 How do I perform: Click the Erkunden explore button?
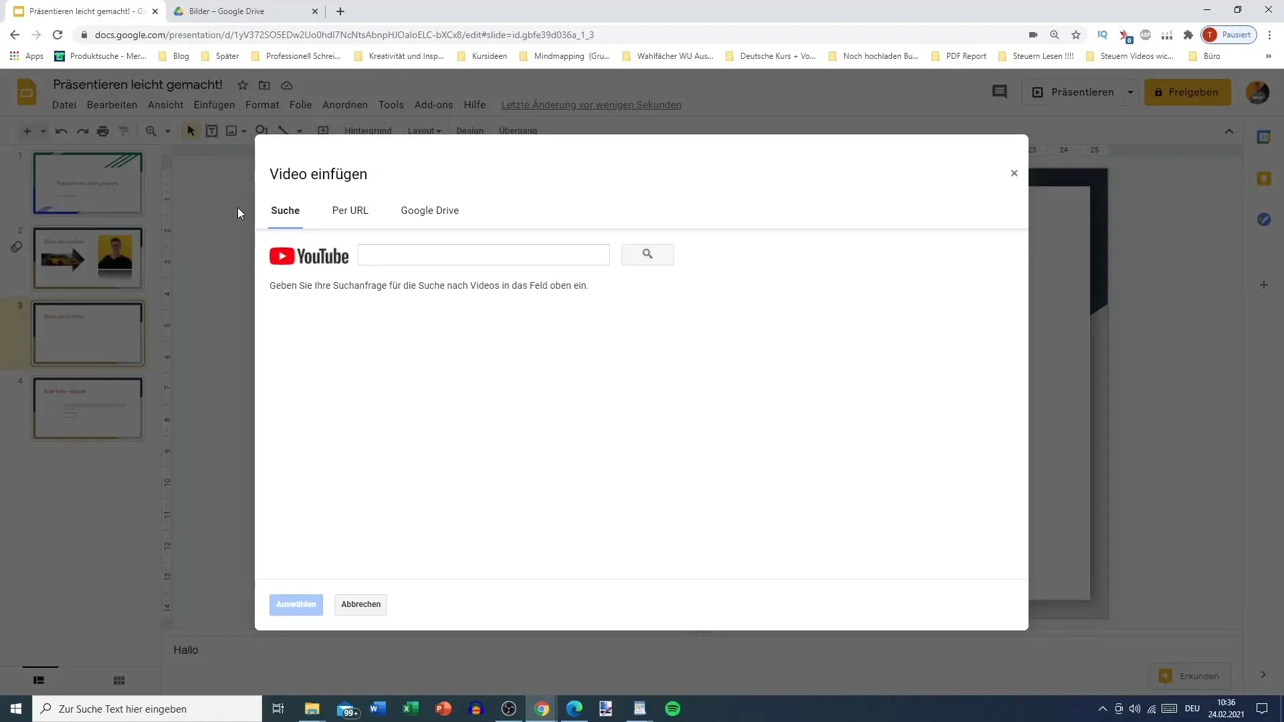[x=1189, y=676]
